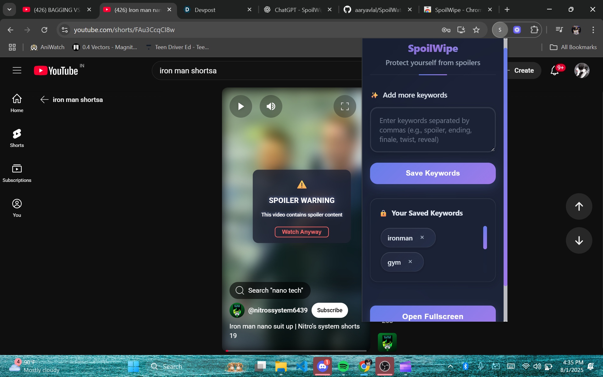The width and height of the screenshot is (603, 377).
Task: Open a new browser tab
Action: pyautogui.click(x=507, y=10)
